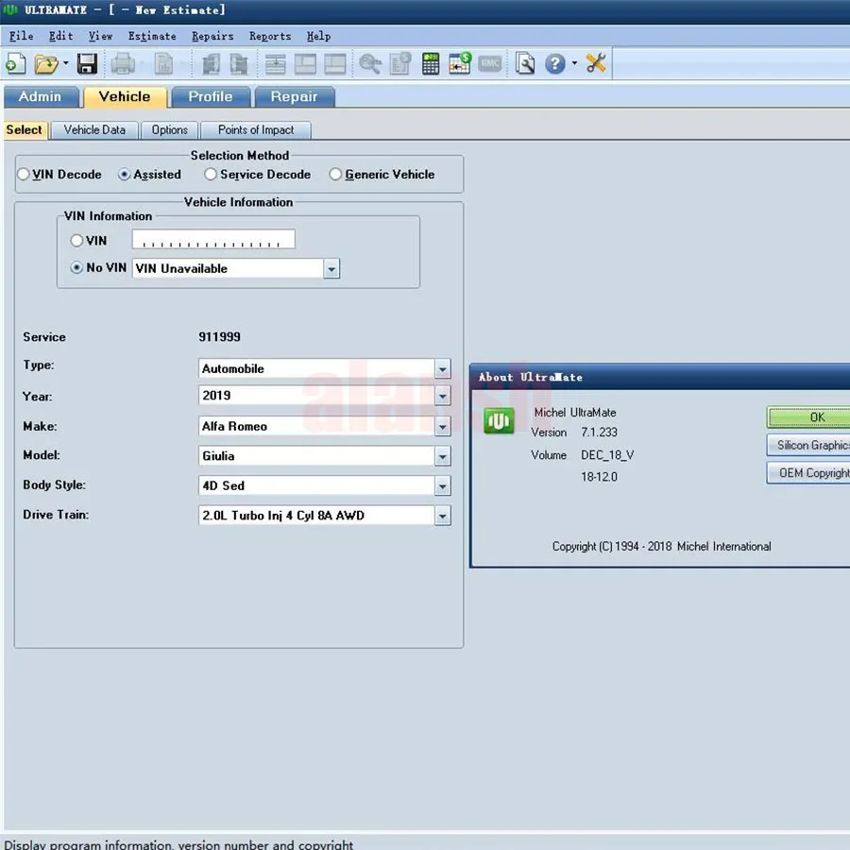Image resolution: width=850 pixels, height=850 pixels.
Task: Click the Silicon Graphics button
Action: coord(808,446)
